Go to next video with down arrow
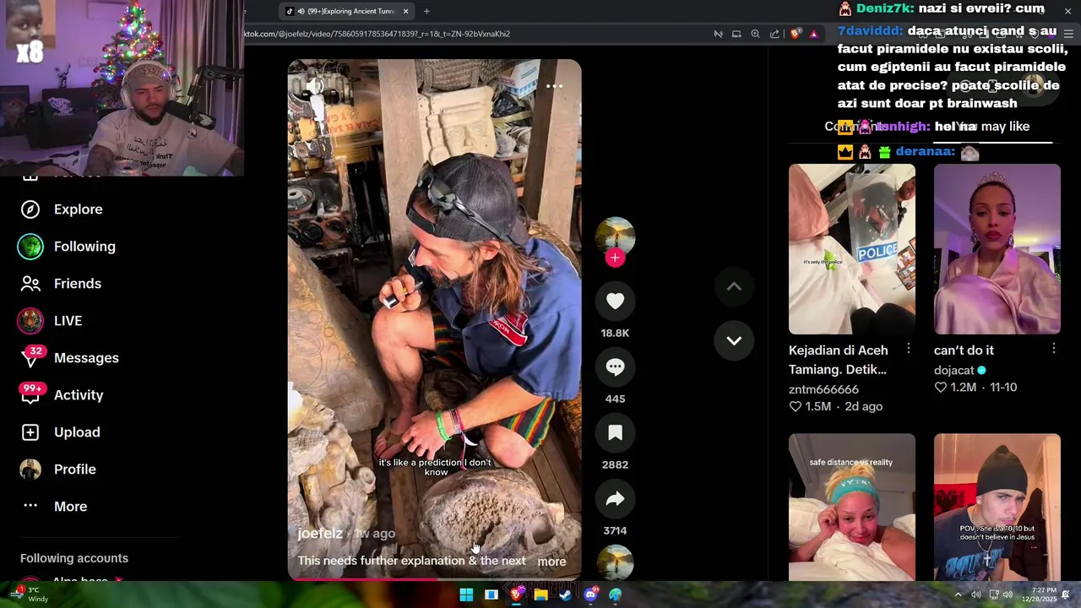Screen dimensions: 1081x608 (x=734, y=340)
